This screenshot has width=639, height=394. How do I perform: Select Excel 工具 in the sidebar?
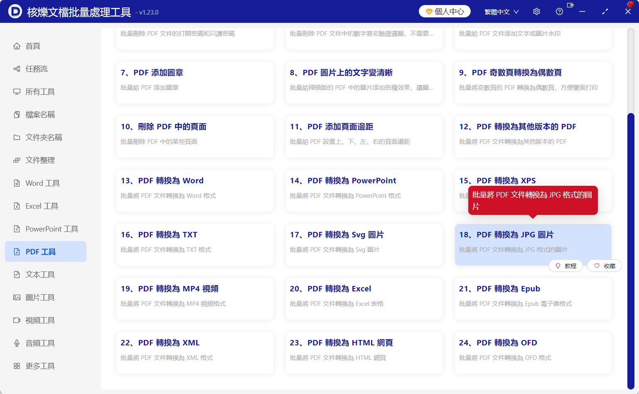point(46,206)
